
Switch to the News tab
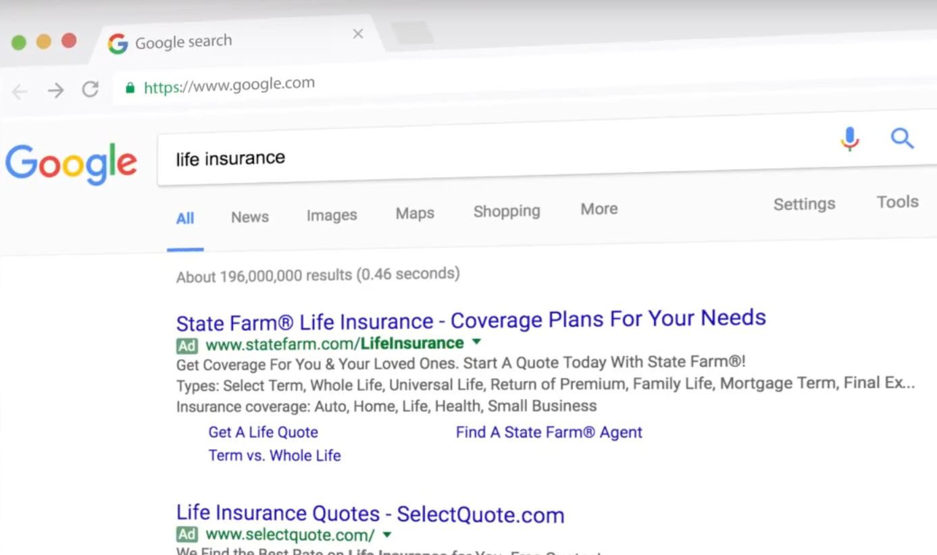250,217
